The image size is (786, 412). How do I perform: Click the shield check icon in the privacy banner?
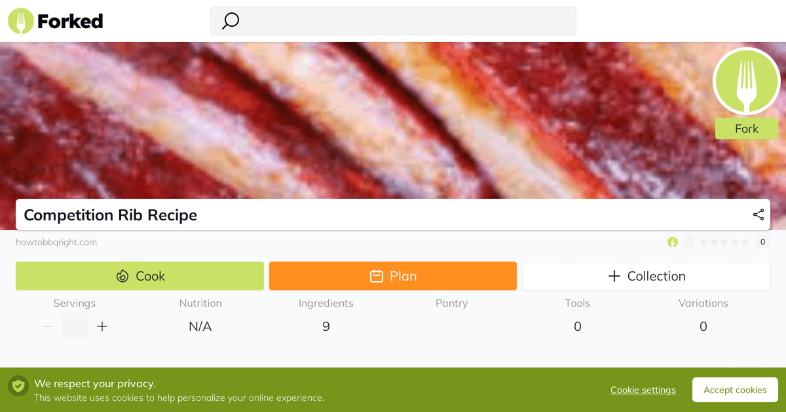(x=18, y=386)
